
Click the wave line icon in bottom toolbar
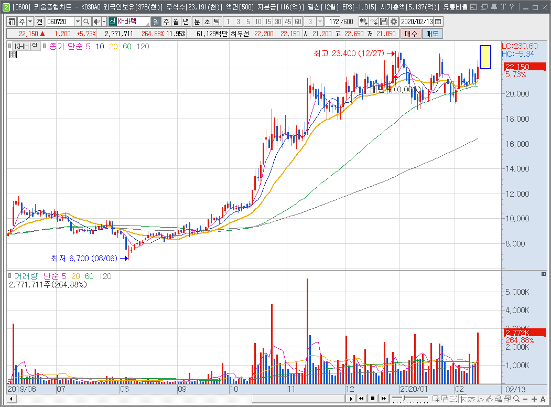(x=472, y=399)
